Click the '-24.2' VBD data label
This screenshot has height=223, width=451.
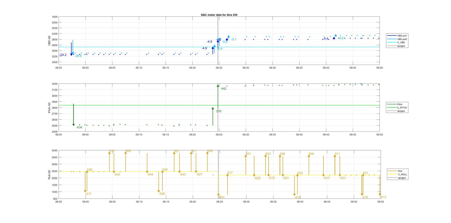63,55
